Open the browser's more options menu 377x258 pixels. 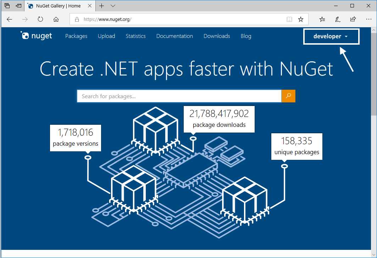[369, 19]
